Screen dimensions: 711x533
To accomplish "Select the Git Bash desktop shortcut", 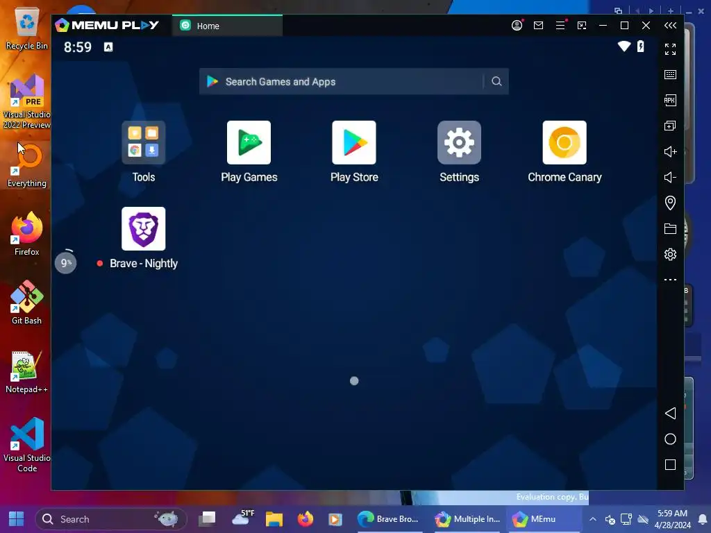I will [27, 303].
